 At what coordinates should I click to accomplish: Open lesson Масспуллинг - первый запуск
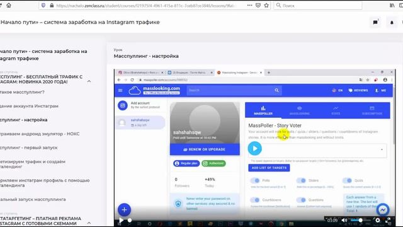pyautogui.click(x=28, y=148)
